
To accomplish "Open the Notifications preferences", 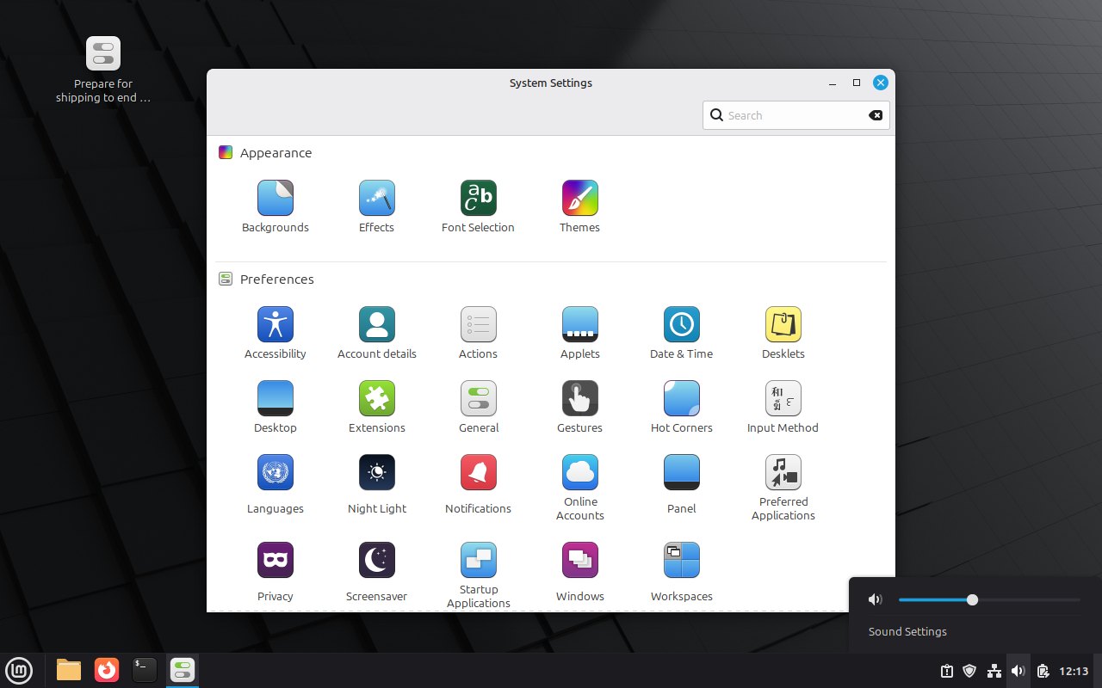I will [479, 484].
